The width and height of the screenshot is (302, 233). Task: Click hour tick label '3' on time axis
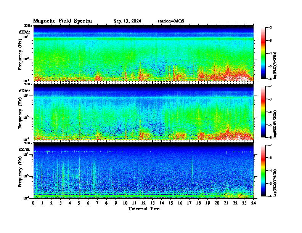pyautogui.click(x=61, y=203)
